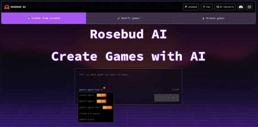Click the 75% OFF badge beside gemini-agent
This screenshot has height=127, width=258.
pyautogui.click(x=101, y=101)
